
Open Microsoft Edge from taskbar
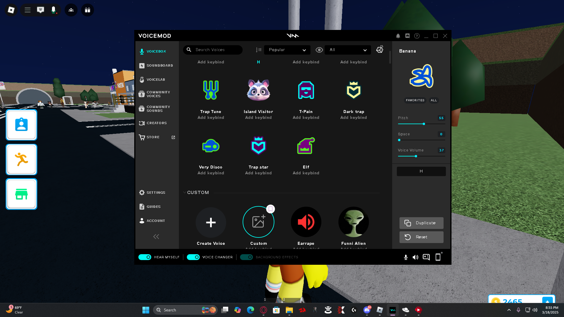(251, 310)
